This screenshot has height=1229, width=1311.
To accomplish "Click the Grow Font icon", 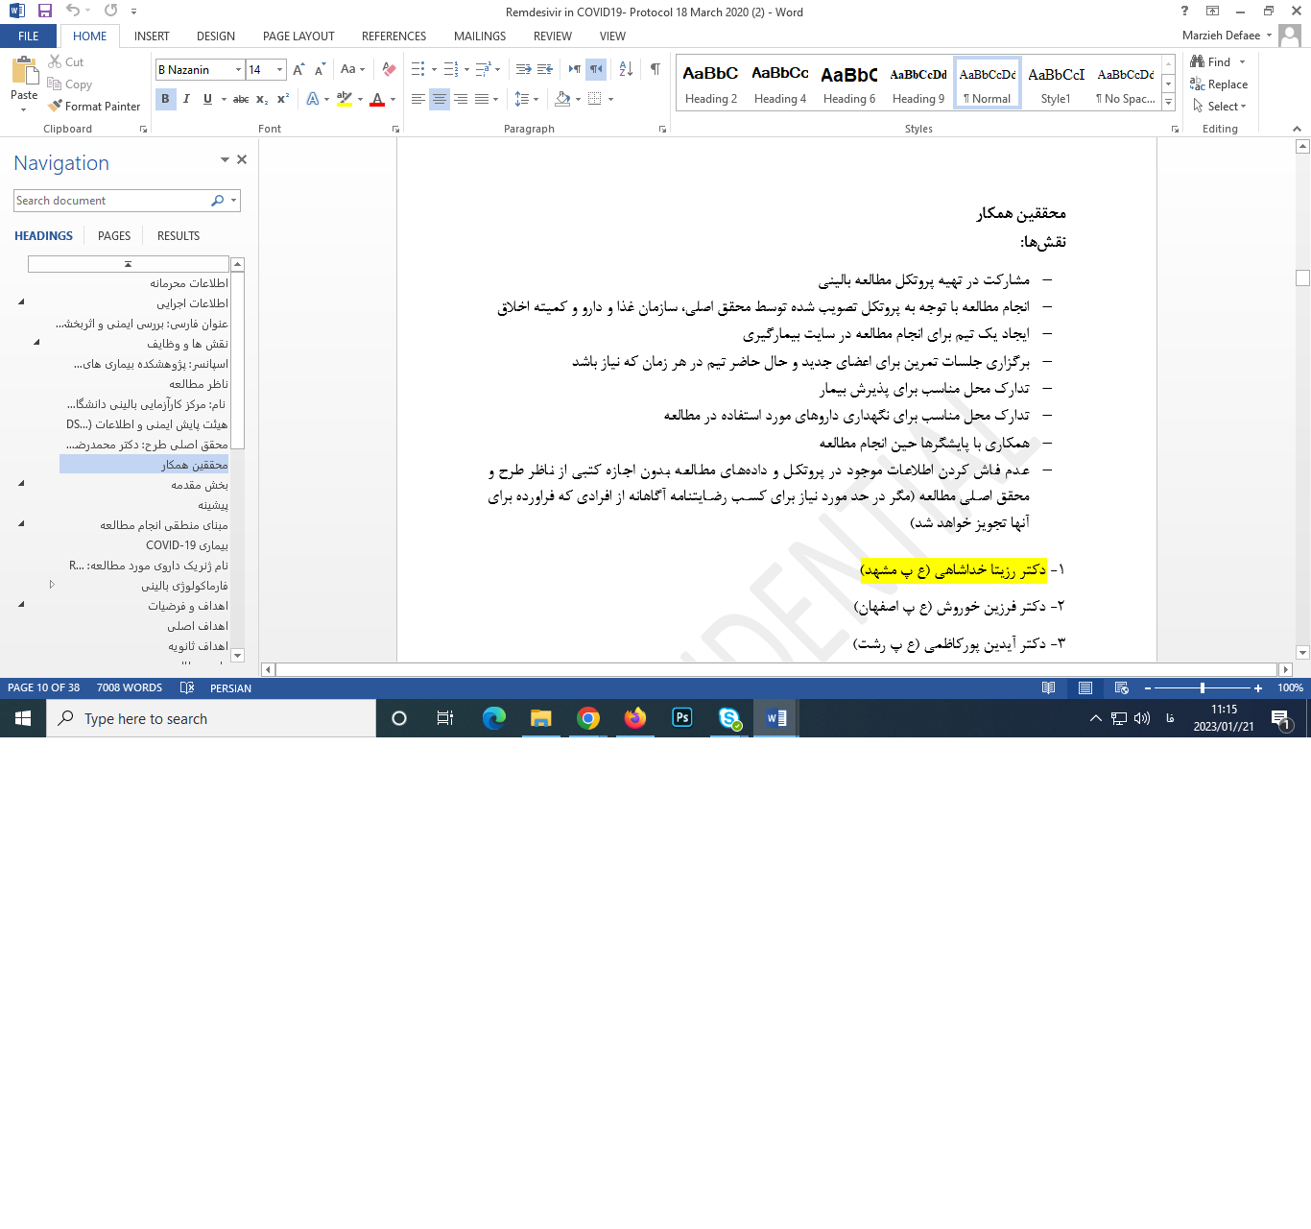I will point(298,69).
